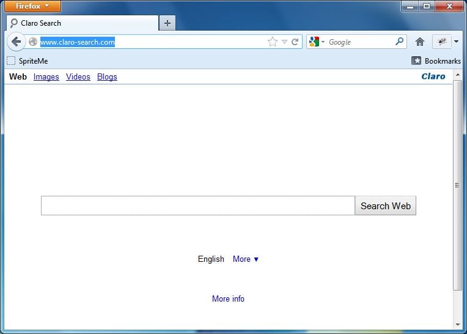This screenshot has width=467, height=334.
Task: Go to the home page icon
Action: point(420,42)
